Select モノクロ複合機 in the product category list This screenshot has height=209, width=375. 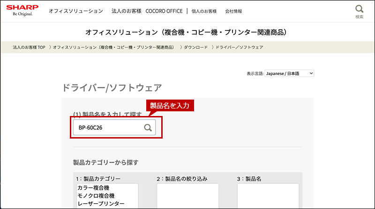tap(96, 195)
